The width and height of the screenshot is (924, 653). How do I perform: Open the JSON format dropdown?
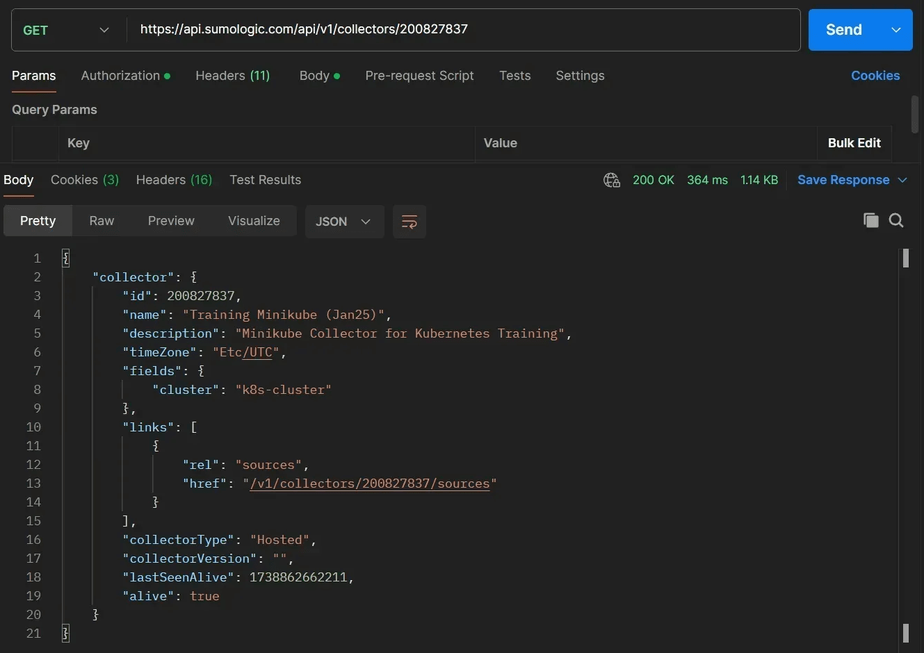[x=343, y=222]
